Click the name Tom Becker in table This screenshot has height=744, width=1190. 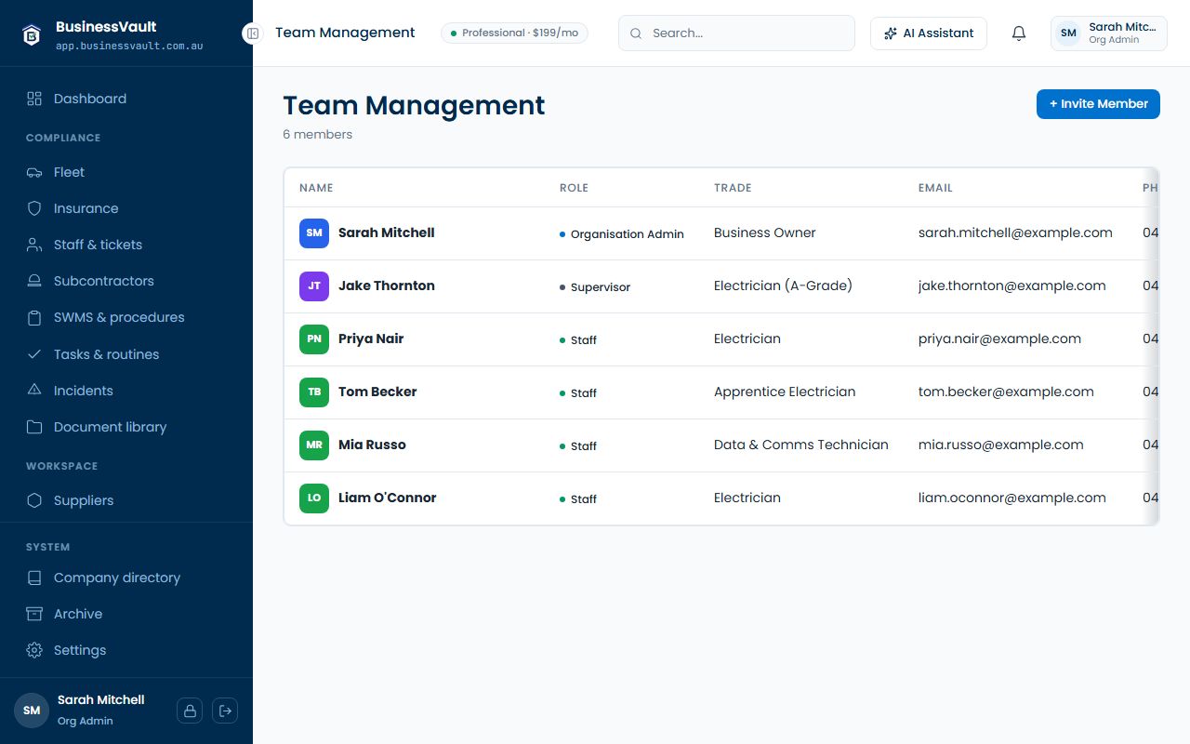click(x=377, y=392)
